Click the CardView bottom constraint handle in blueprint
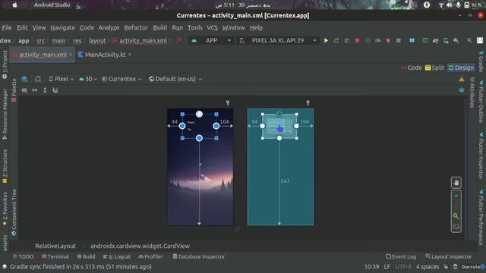The width and height of the screenshot is (486, 273). 279,138
